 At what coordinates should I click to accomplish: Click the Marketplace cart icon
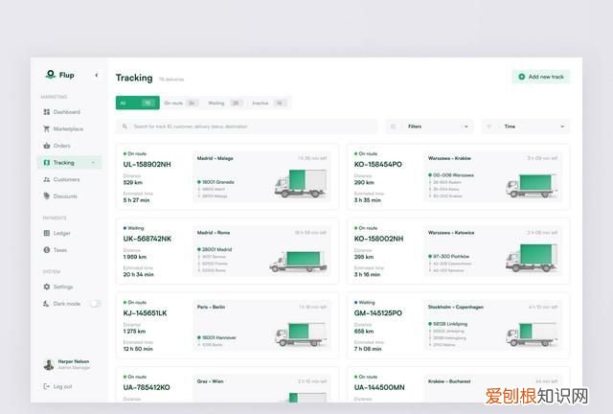coord(47,128)
